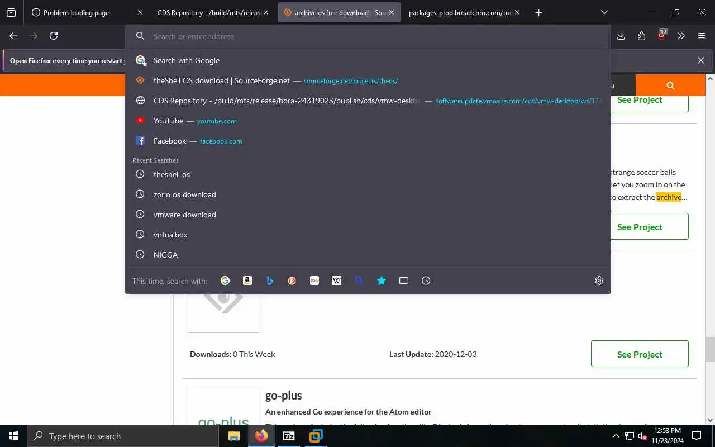Open the Downloads panel icon
Screen dimensions: 715x447
(x=621, y=36)
